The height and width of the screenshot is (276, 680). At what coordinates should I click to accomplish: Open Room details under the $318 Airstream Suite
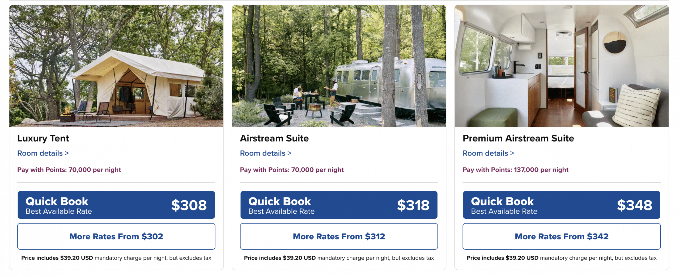tap(265, 153)
